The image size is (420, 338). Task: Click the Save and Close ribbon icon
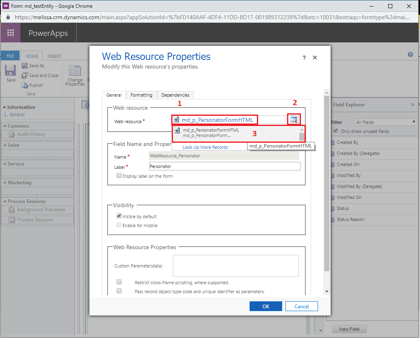click(x=24, y=75)
